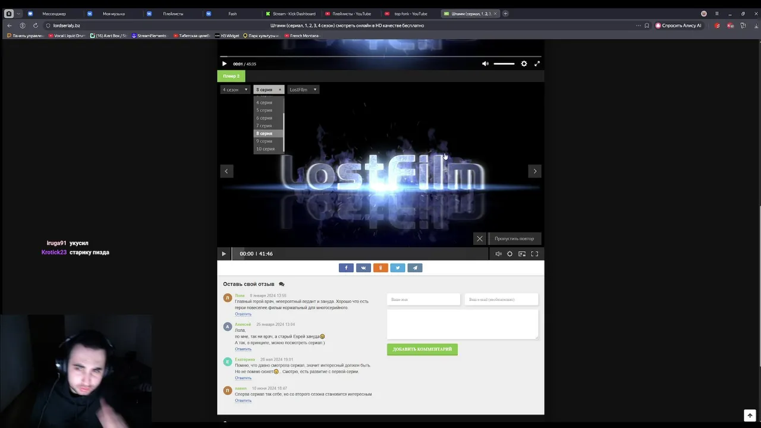Share on VK
The height and width of the screenshot is (428, 761).
(x=363, y=268)
